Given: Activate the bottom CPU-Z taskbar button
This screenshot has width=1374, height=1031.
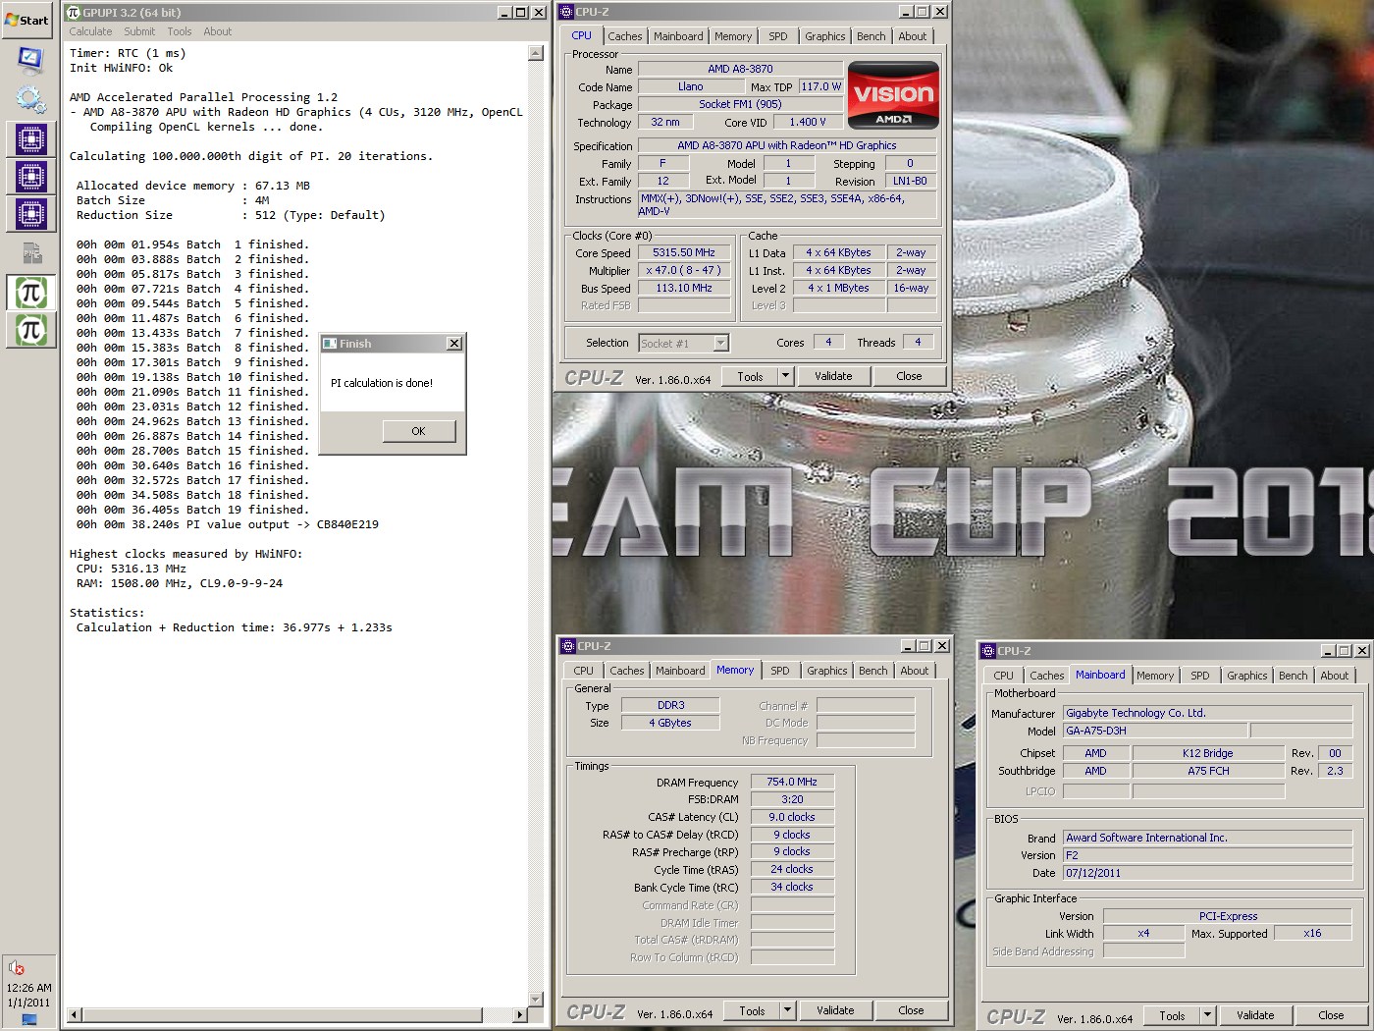Looking at the screenshot, I should point(30,214).
